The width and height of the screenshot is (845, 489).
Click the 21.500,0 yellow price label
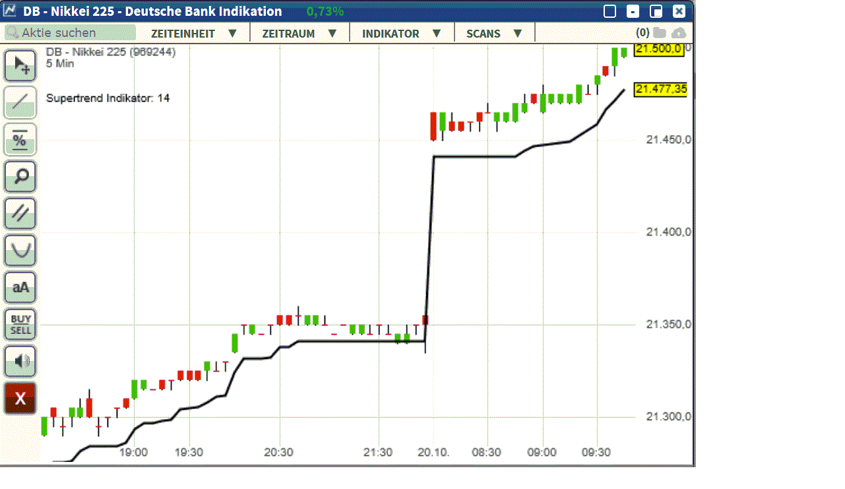click(x=658, y=49)
